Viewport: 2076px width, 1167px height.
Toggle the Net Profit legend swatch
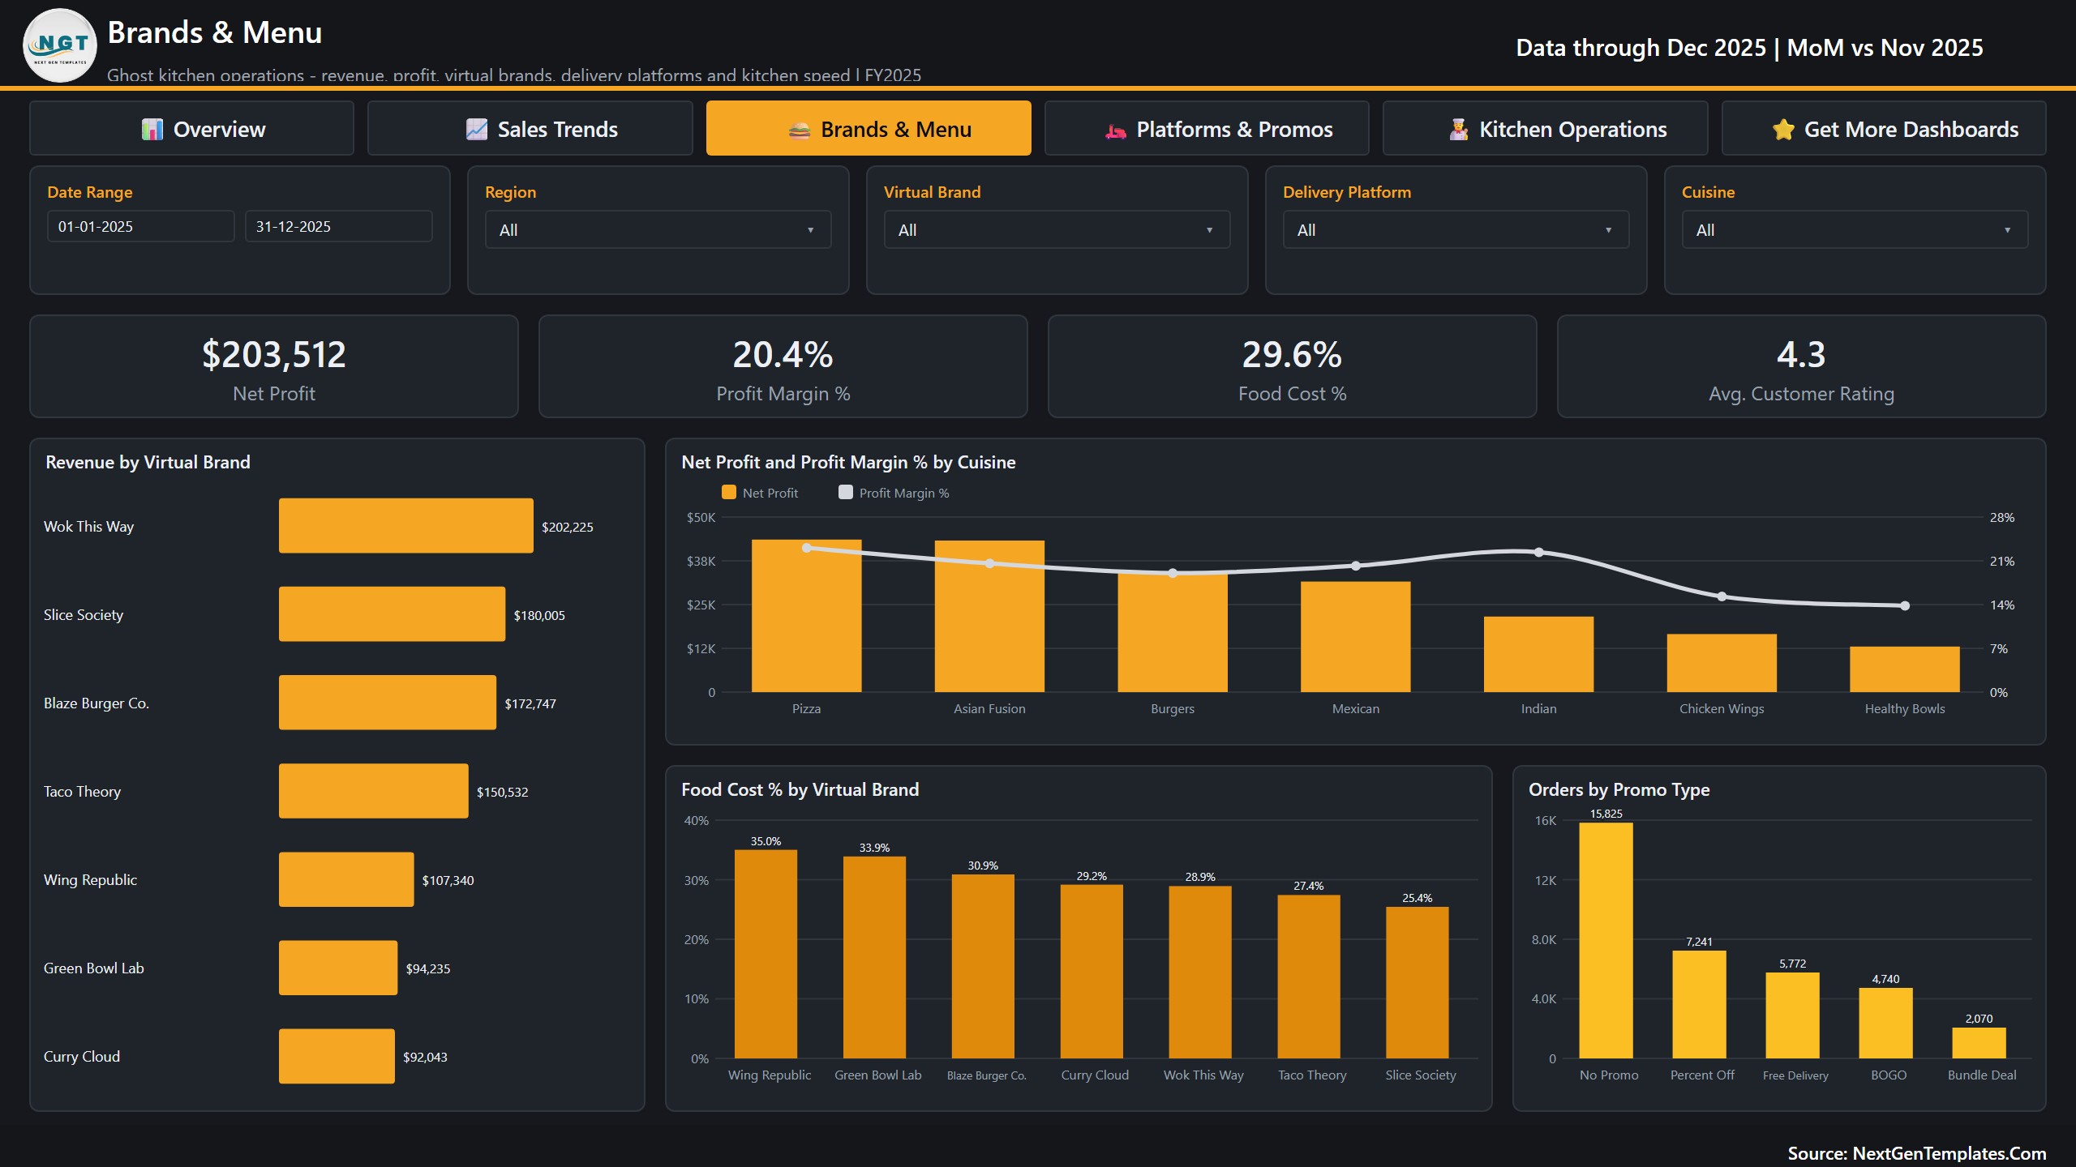(729, 493)
